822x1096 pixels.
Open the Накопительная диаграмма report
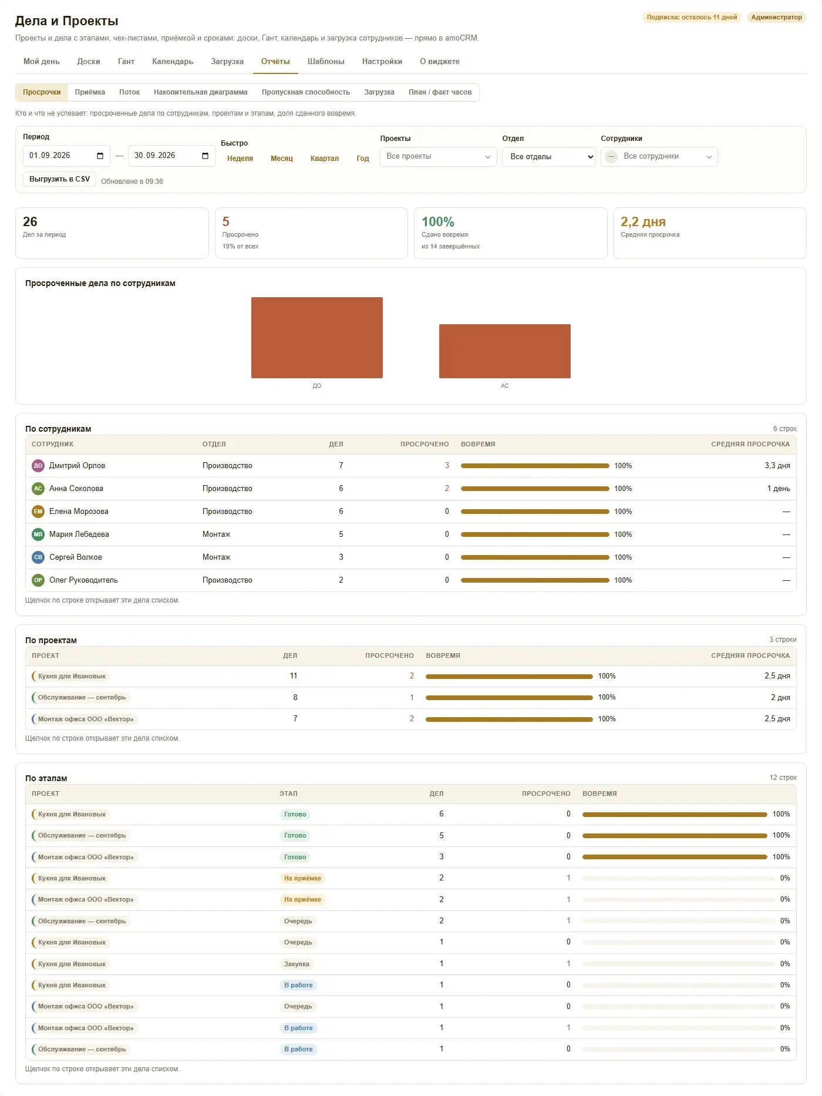[x=201, y=92]
